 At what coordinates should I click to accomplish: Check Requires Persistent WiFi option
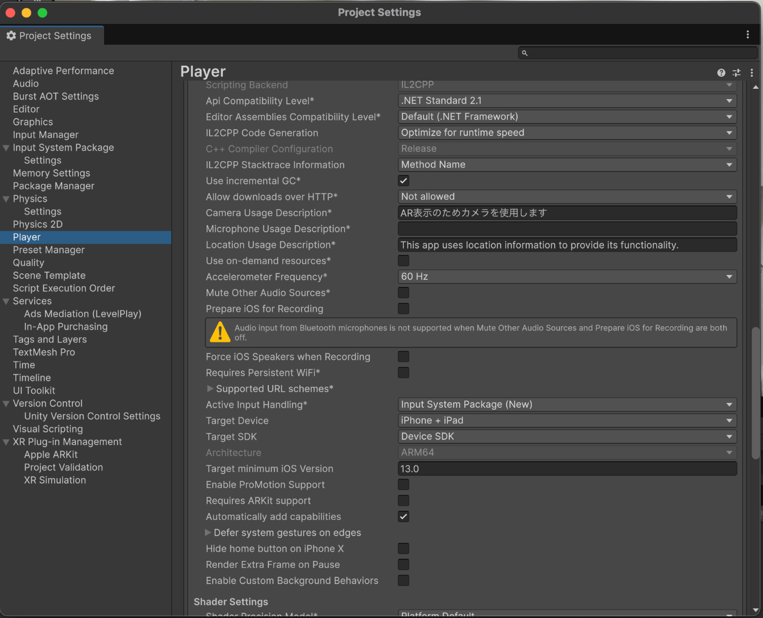403,372
